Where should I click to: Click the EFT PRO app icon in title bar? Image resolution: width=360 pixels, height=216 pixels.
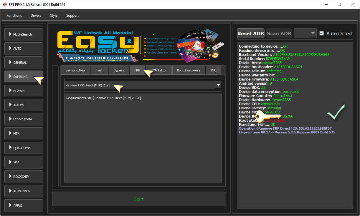pos(5,5)
